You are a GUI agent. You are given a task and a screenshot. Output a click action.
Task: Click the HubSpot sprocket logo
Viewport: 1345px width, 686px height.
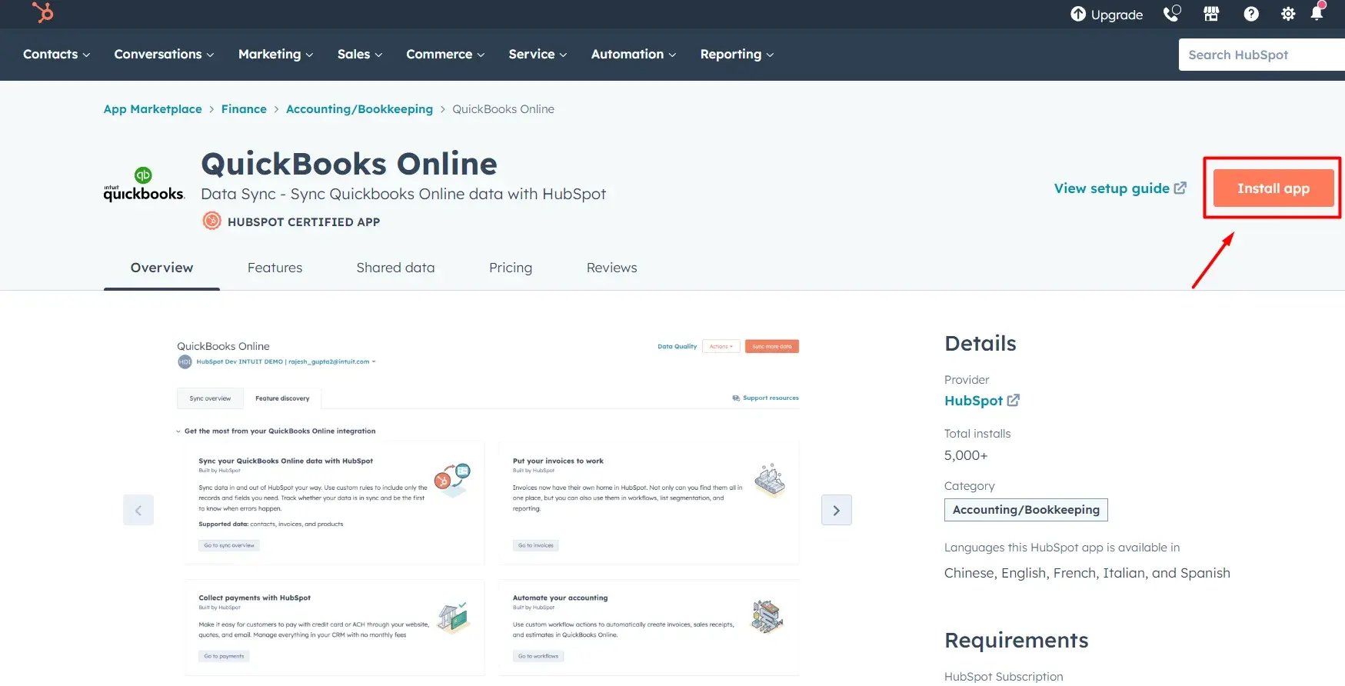pyautogui.click(x=43, y=12)
